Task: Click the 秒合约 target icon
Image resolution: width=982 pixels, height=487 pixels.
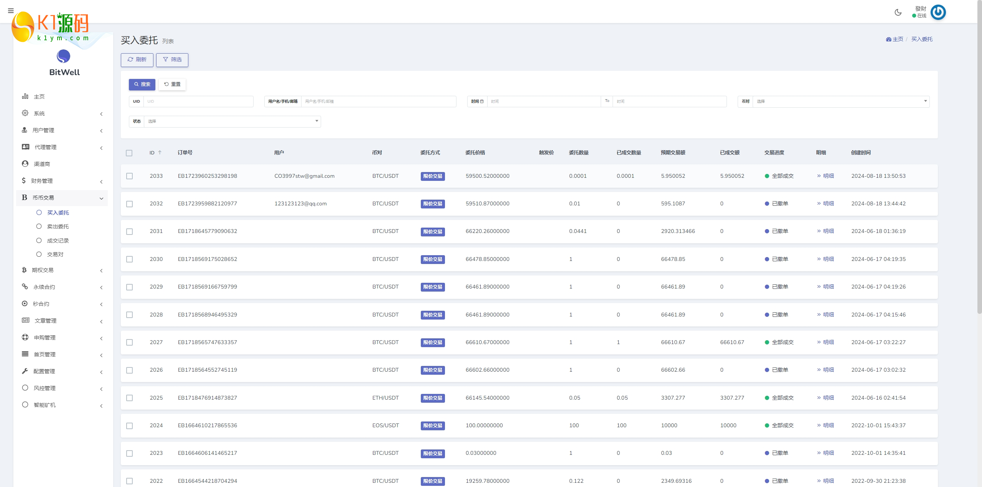Action: [x=25, y=303]
